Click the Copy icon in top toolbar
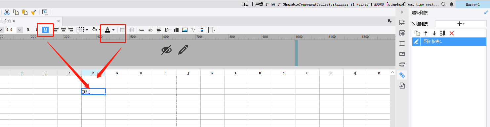This screenshot has width=490, height=127. [x=16, y=12]
